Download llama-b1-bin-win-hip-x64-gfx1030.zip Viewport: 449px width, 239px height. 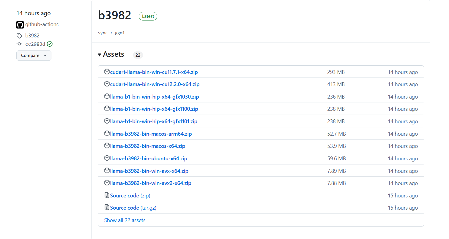(x=155, y=97)
